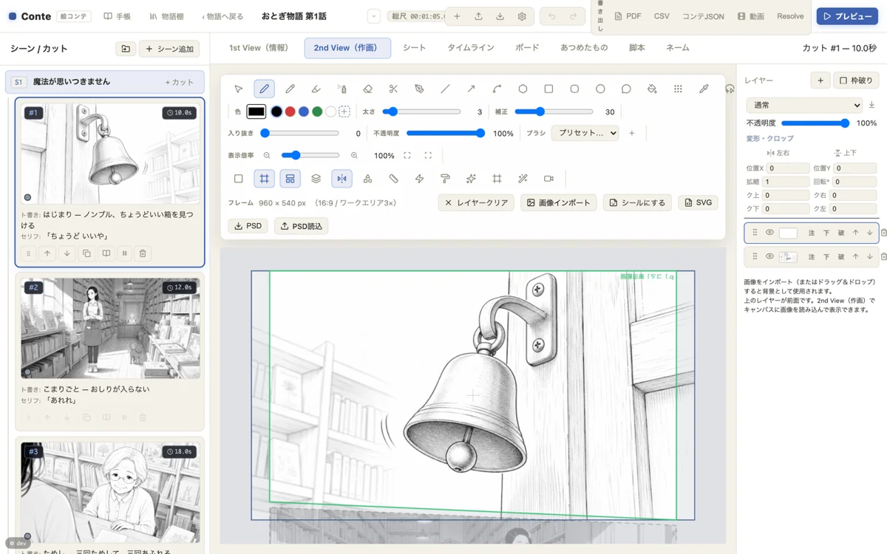Select the curve path tool
Viewport: 887px width, 554px height.
tap(497, 89)
